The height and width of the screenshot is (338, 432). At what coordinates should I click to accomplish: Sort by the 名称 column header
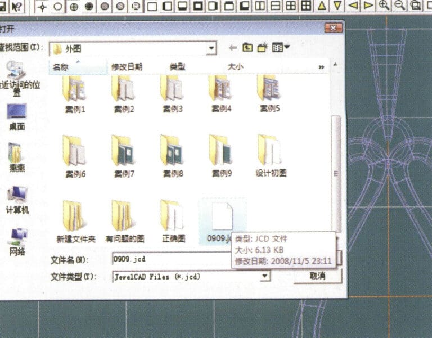78,67
